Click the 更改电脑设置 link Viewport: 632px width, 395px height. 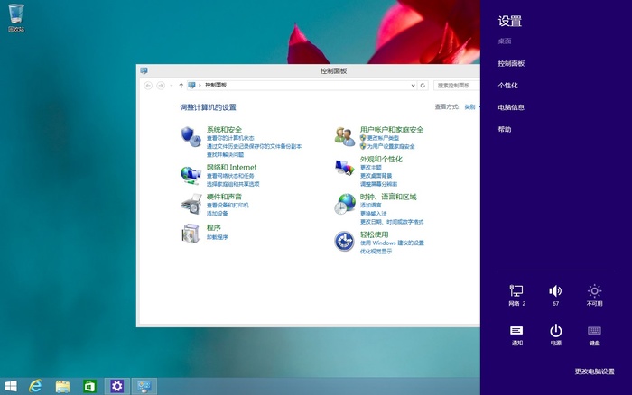[594, 372]
